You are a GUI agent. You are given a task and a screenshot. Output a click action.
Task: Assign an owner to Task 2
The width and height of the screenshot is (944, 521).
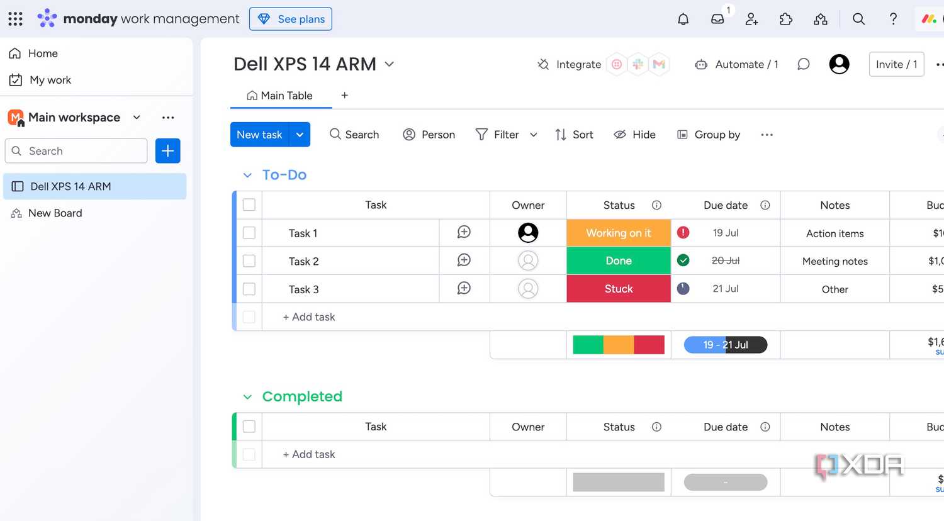tap(528, 260)
